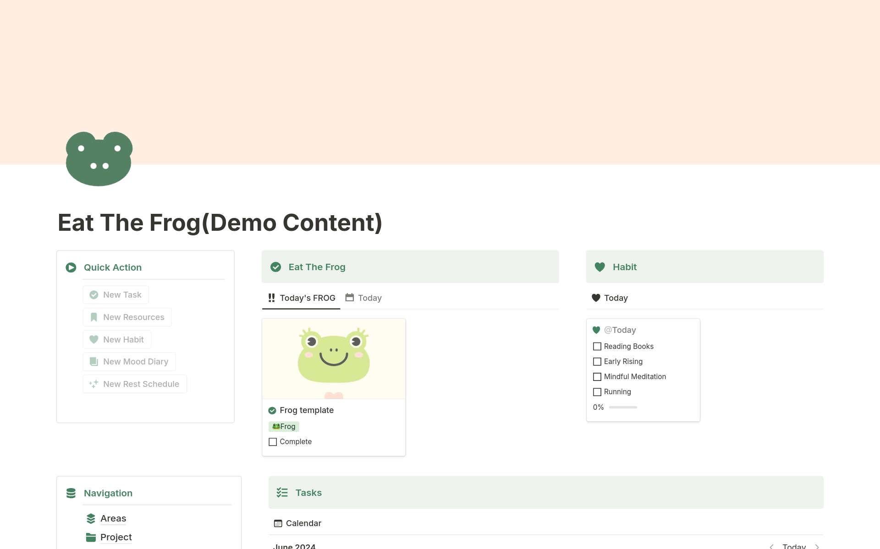
Task: Click the smiling frog thumbnail image
Action: 334,358
